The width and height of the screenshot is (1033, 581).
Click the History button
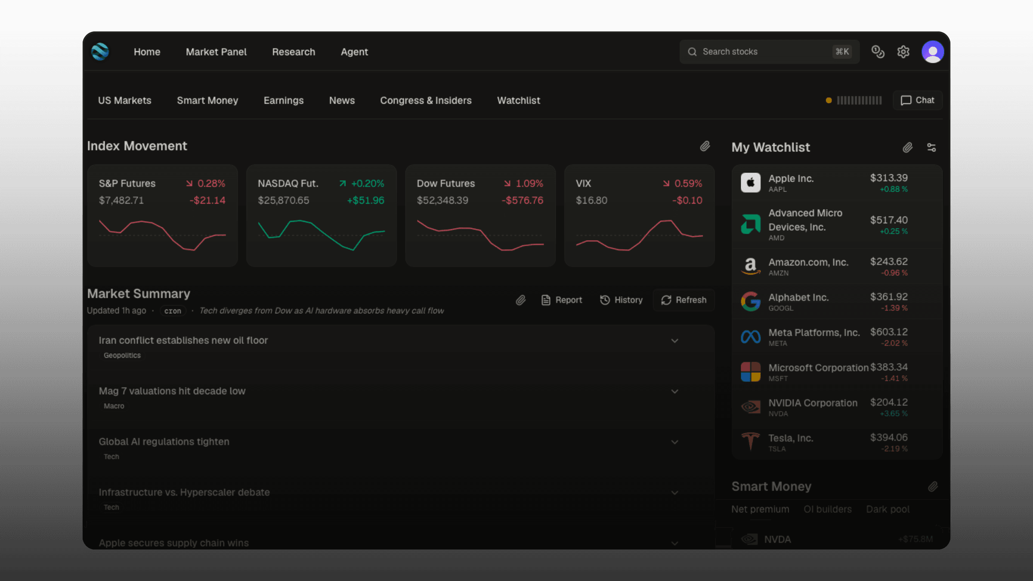(x=621, y=300)
